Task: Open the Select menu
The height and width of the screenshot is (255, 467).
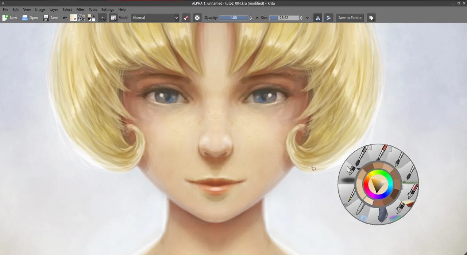Action: point(67,9)
